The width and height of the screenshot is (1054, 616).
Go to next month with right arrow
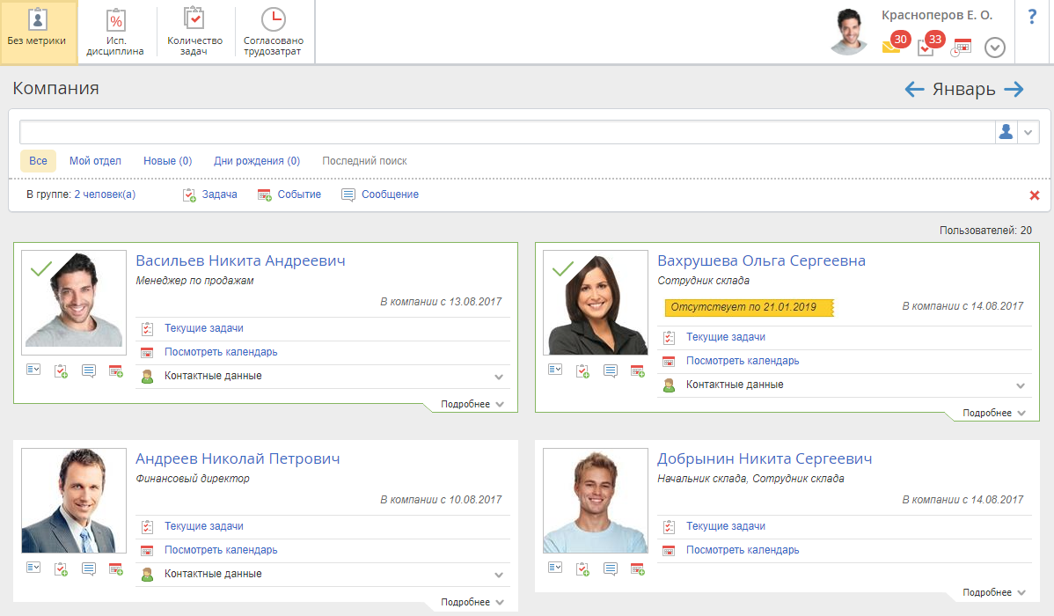coord(1014,89)
